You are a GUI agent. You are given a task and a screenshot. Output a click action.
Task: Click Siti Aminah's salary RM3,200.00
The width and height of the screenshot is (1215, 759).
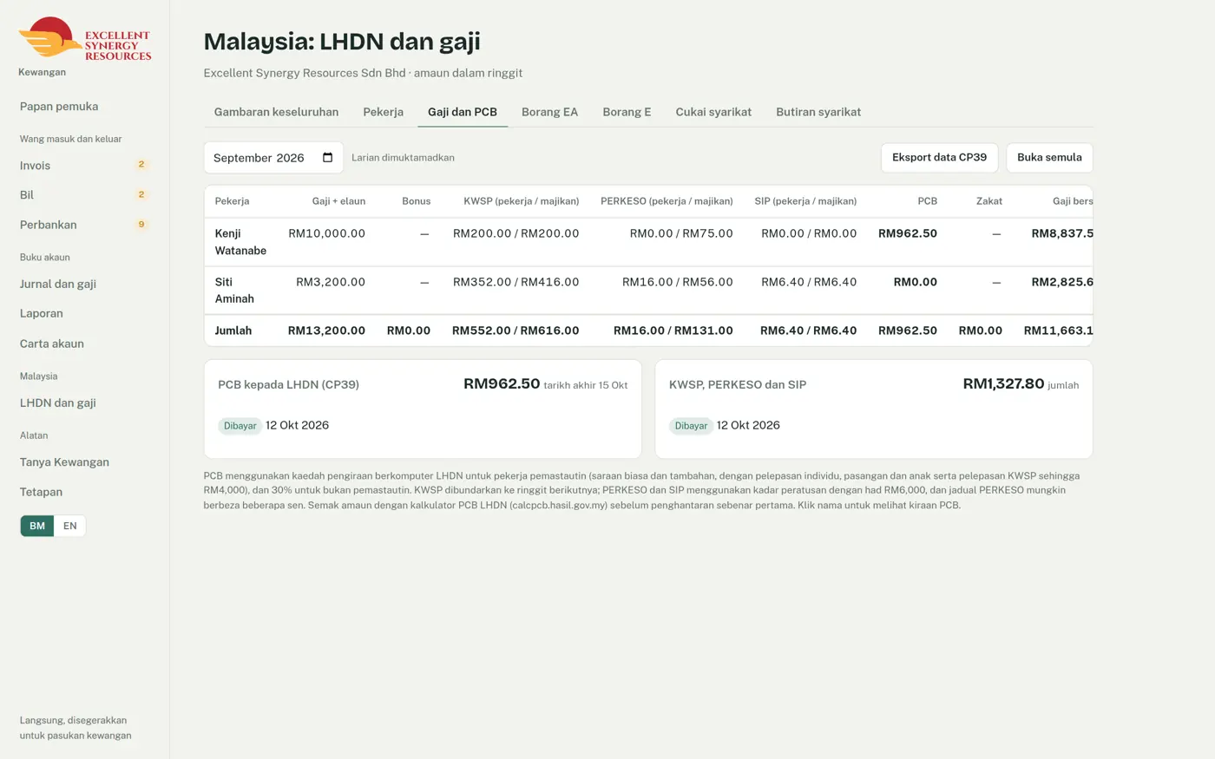coord(331,282)
